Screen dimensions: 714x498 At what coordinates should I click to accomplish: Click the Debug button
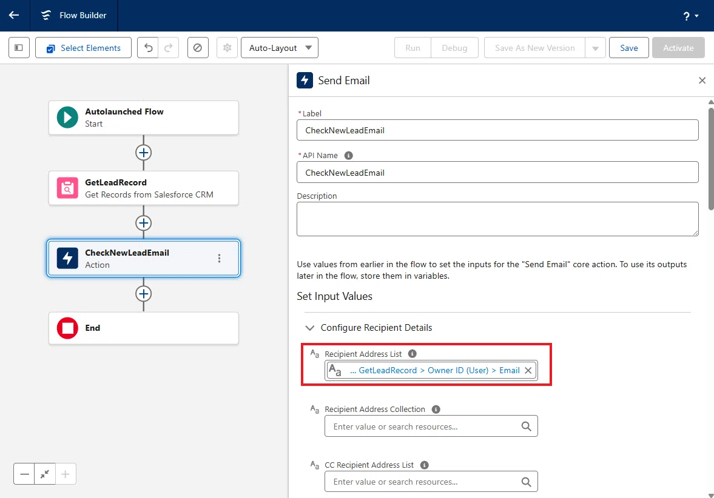click(x=454, y=48)
